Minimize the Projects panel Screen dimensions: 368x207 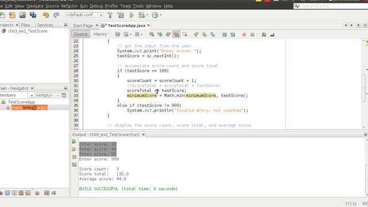pyautogui.click(x=66, y=25)
